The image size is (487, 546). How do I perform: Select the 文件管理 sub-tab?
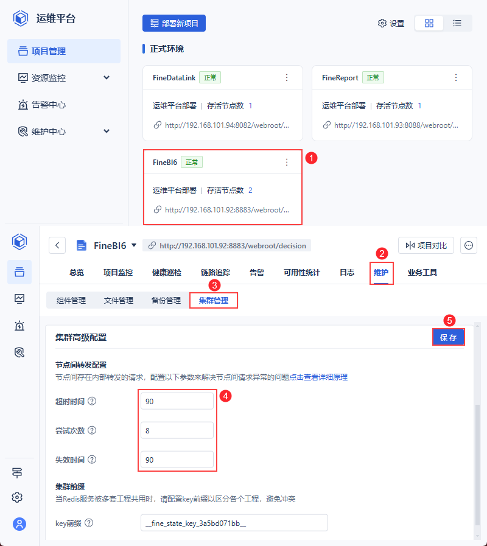[119, 301]
